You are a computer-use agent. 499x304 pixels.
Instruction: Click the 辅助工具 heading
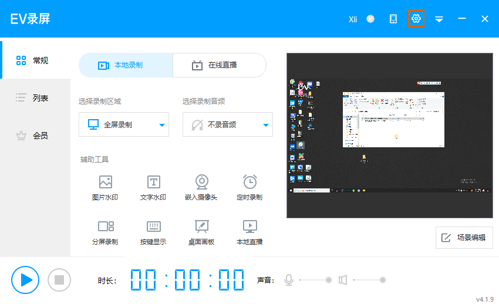(95, 159)
